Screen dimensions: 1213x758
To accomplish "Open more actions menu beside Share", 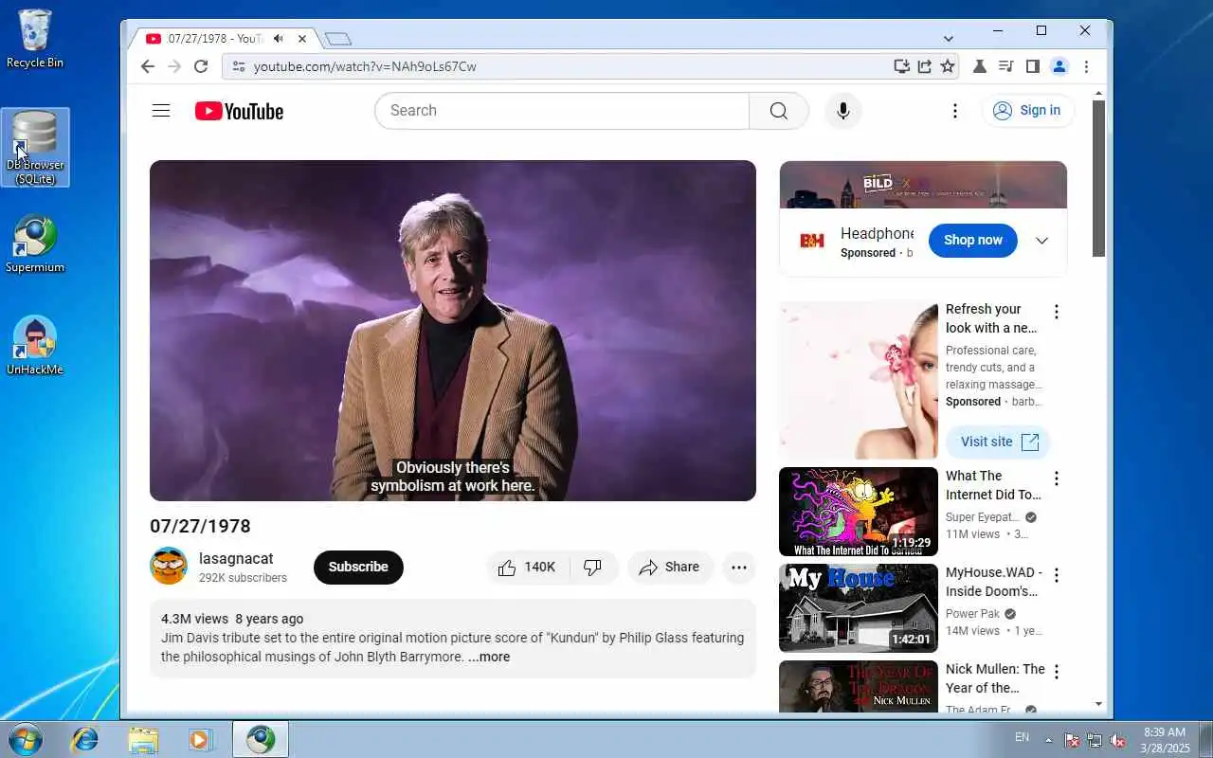I will [739, 568].
